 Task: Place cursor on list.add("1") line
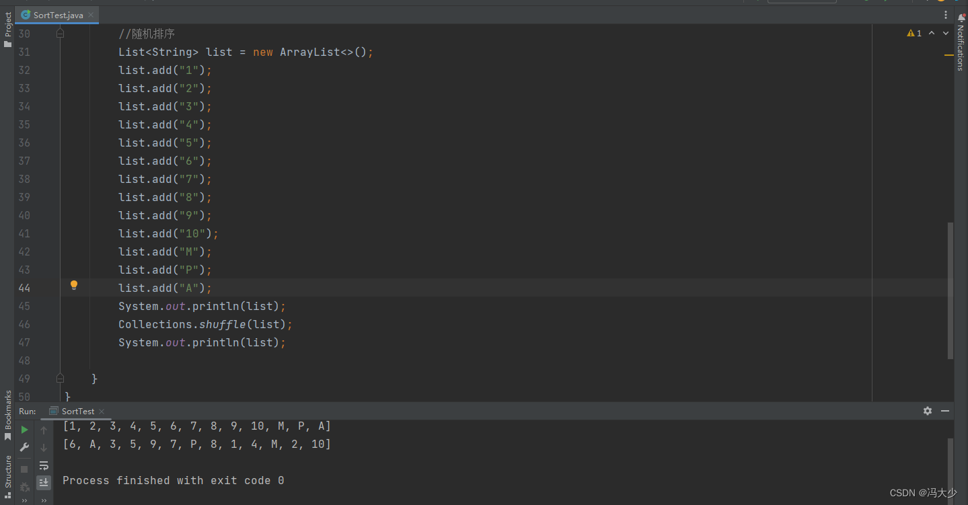(165, 70)
